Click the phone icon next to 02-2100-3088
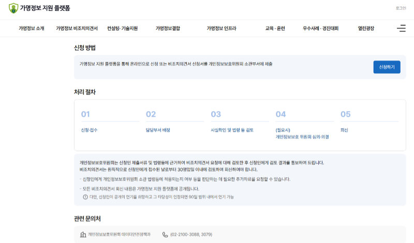Image resolution: width=414 pixels, height=243 pixels. click(x=165, y=234)
